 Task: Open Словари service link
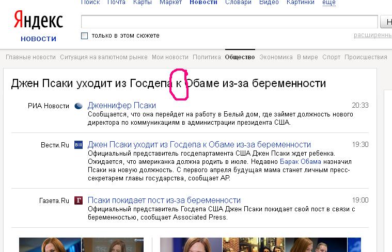(x=238, y=2)
